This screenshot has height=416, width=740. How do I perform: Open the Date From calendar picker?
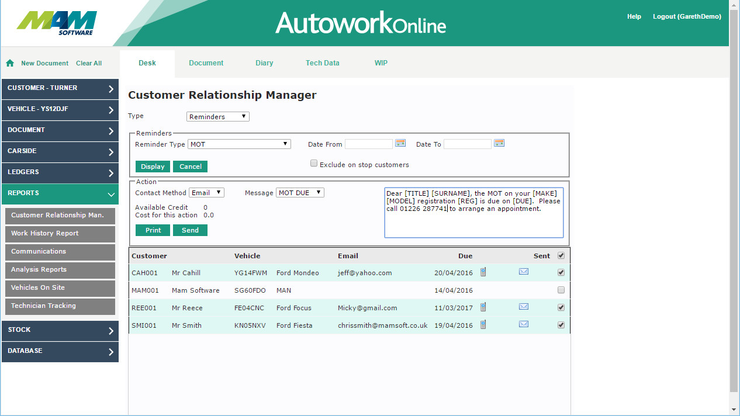pos(400,143)
